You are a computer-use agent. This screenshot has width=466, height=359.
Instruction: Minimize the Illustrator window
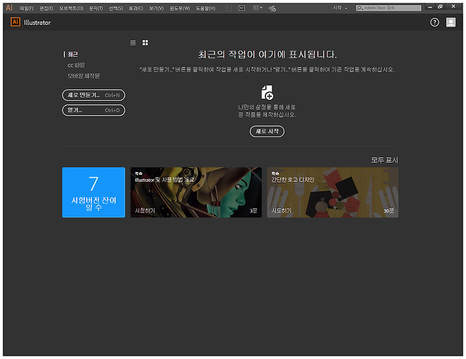(430, 6)
